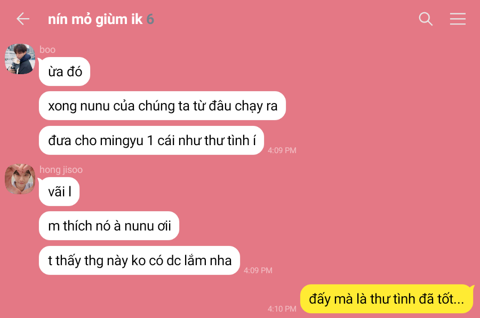
Task: Select message đưa cho mingyu 1 cái
Action: (x=151, y=141)
